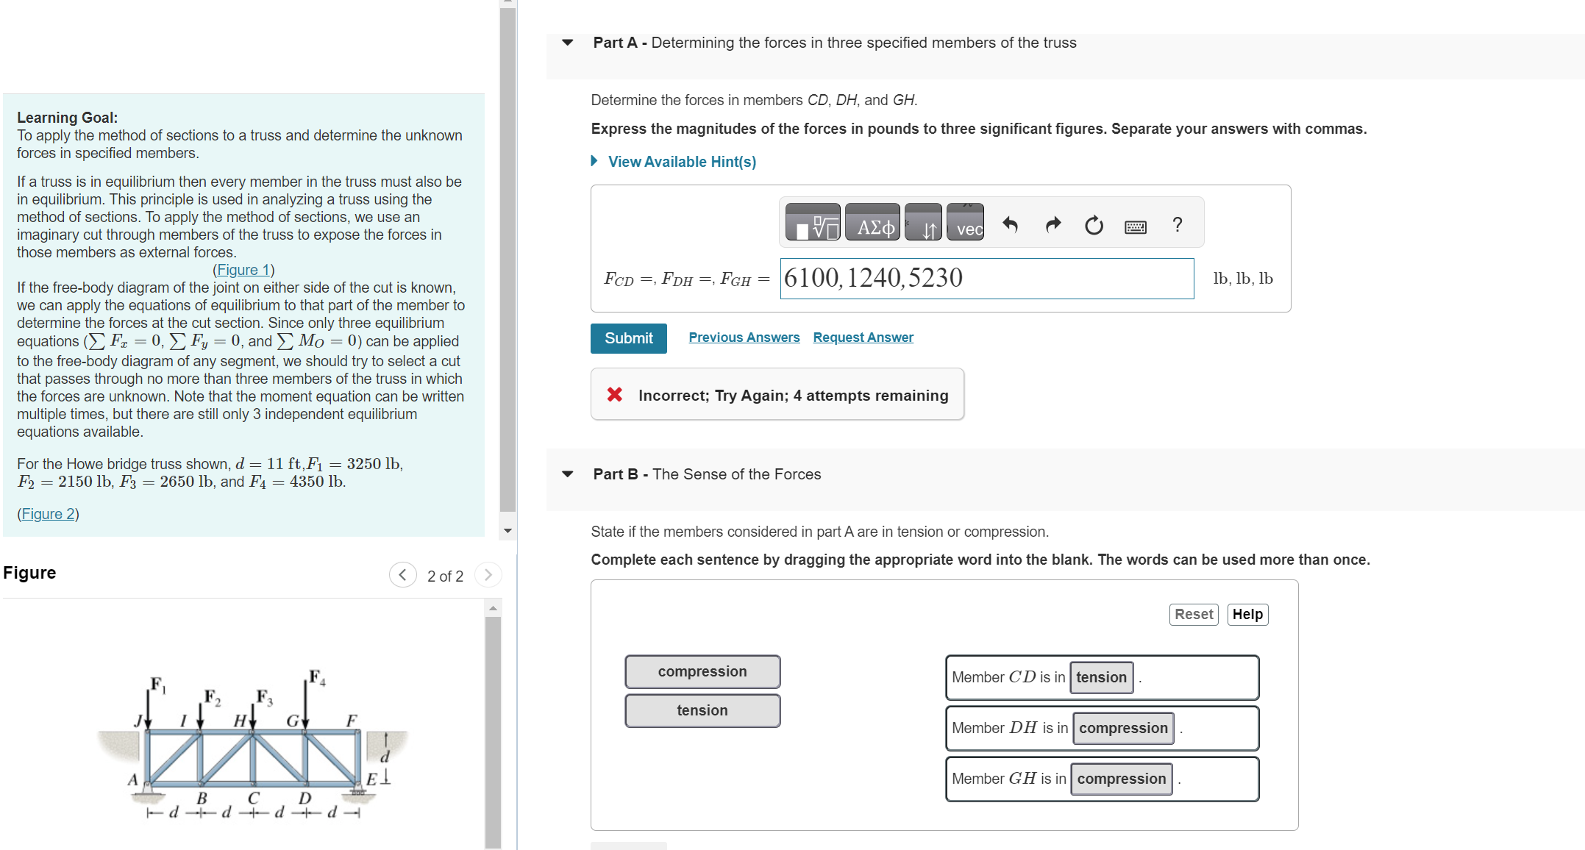Go to previous figure with left chevron
1585x850 pixels.
click(x=402, y=575)
